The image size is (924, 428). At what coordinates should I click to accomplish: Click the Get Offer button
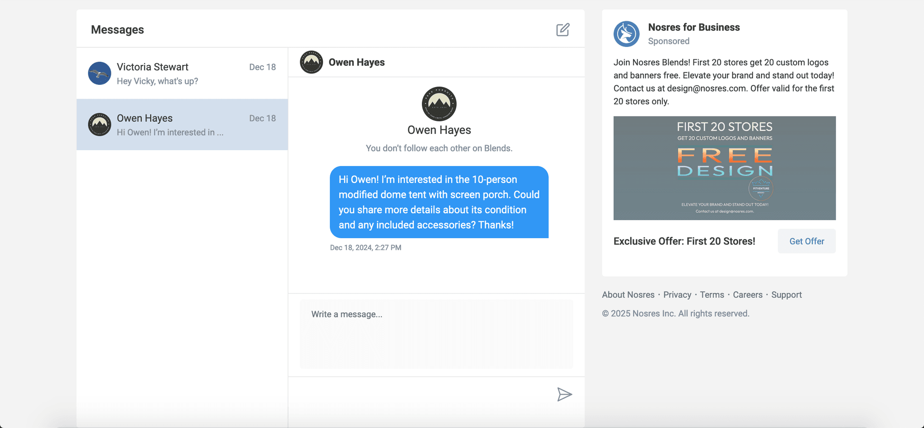click(806, 241)
